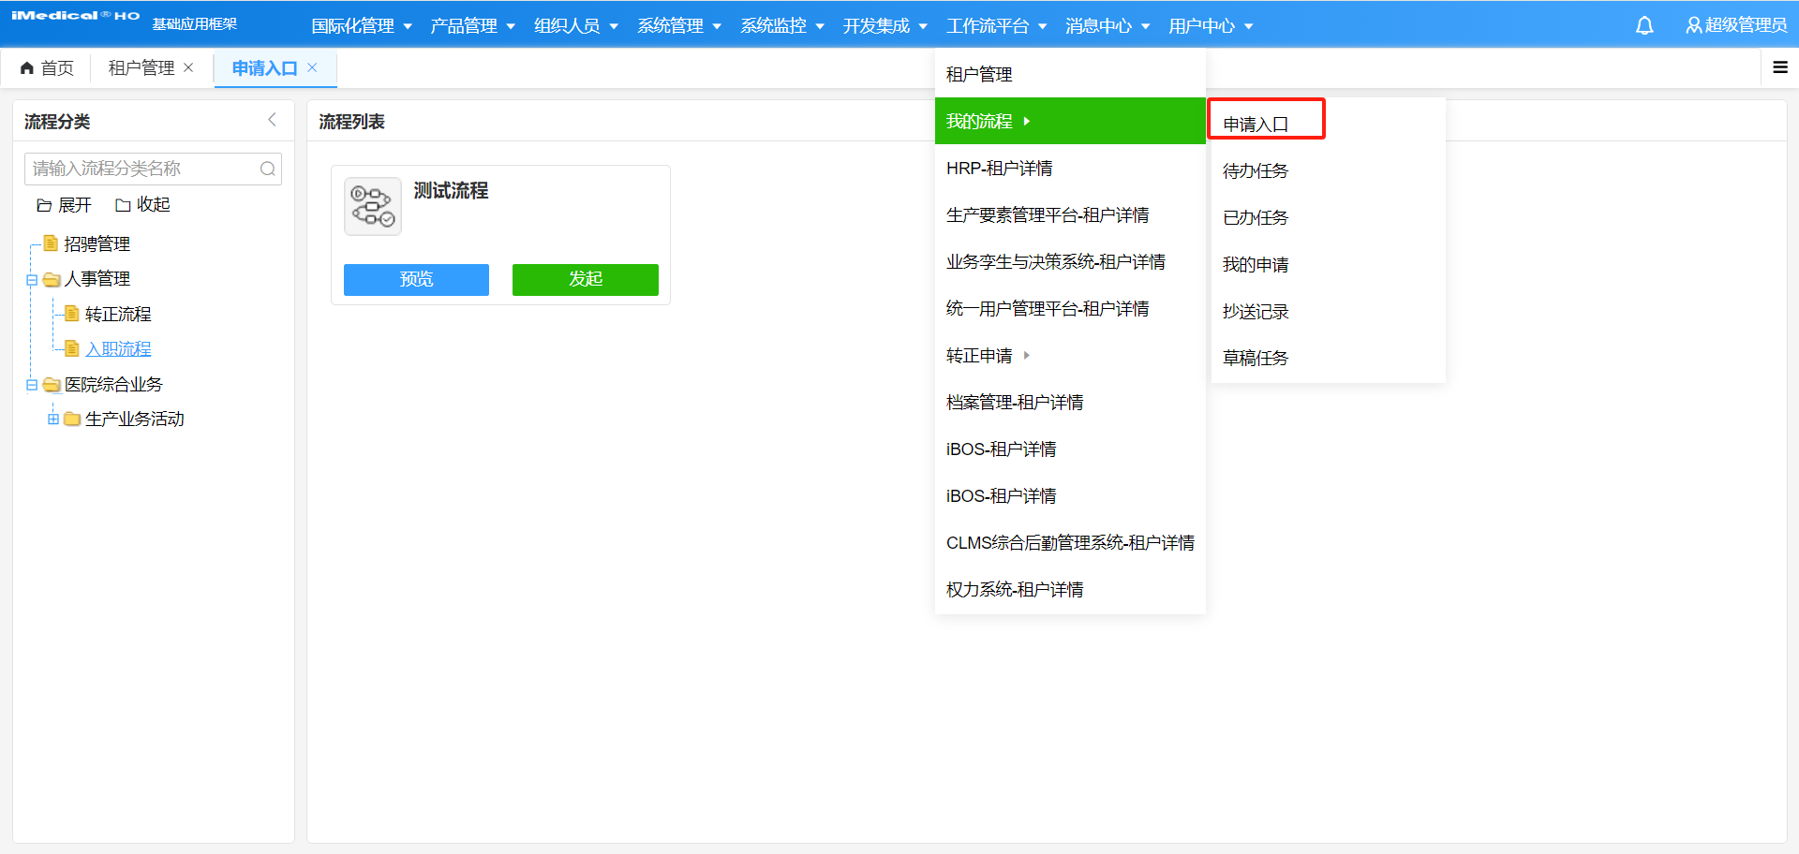This screenshot has height=854, width=1799.
Task: Close the 租户管理 tab
Action: click(x=188, y=67)
